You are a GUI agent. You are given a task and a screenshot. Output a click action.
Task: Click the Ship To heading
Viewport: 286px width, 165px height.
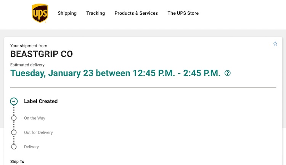pyautogui.click(x=17, y=162)
